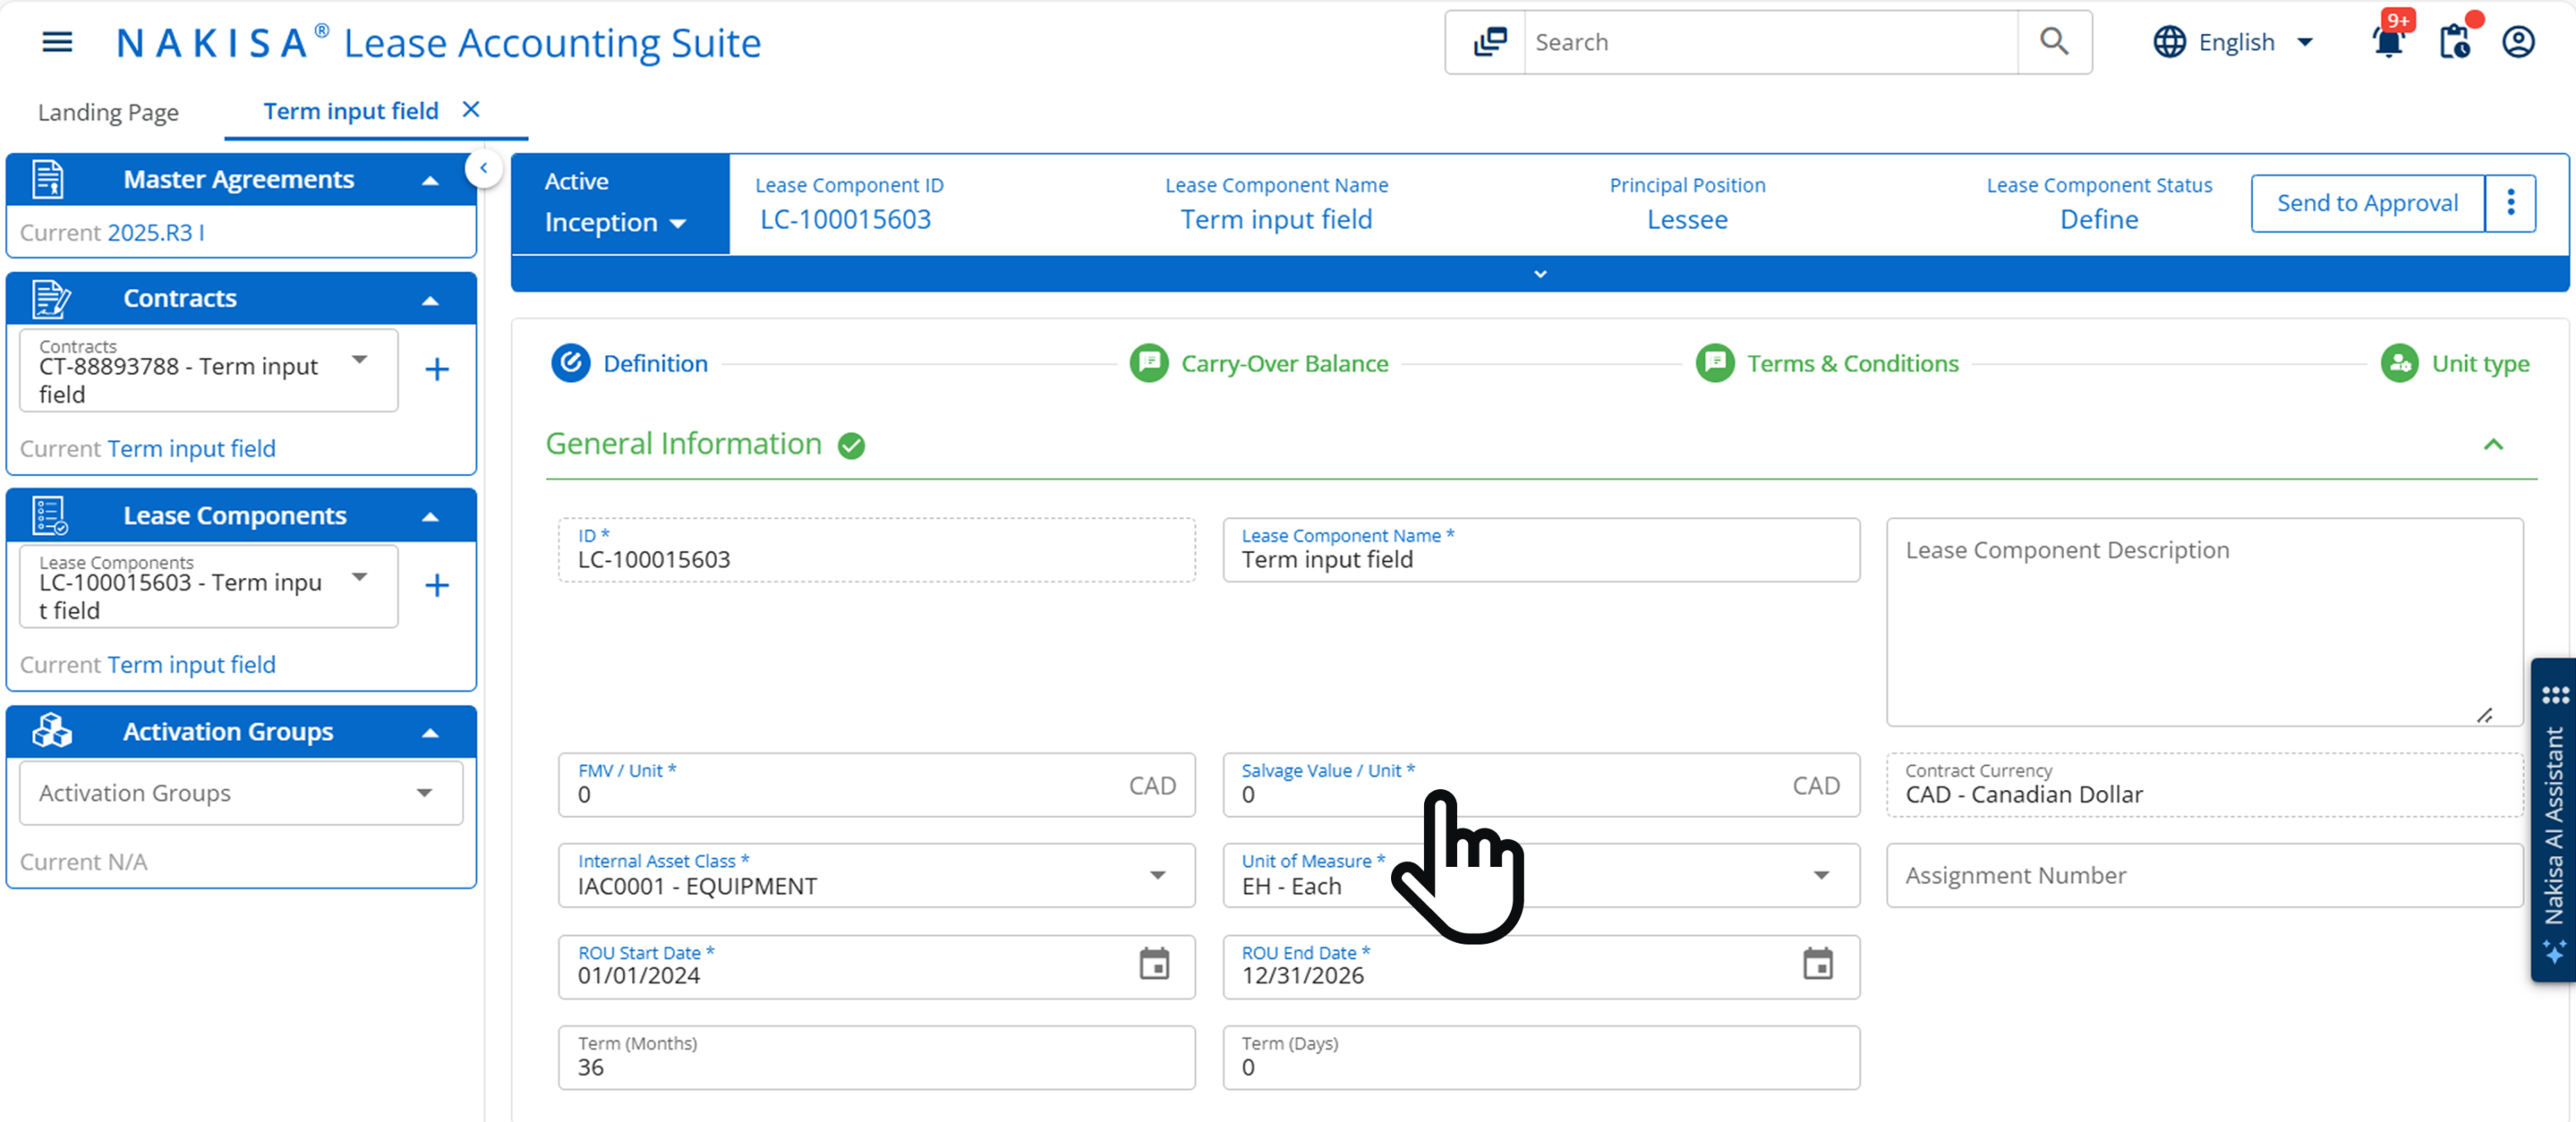Open the ROU Start Date calendar picker
The width and height of the screenshot is (2576, 1122).
pos(1154,964)
